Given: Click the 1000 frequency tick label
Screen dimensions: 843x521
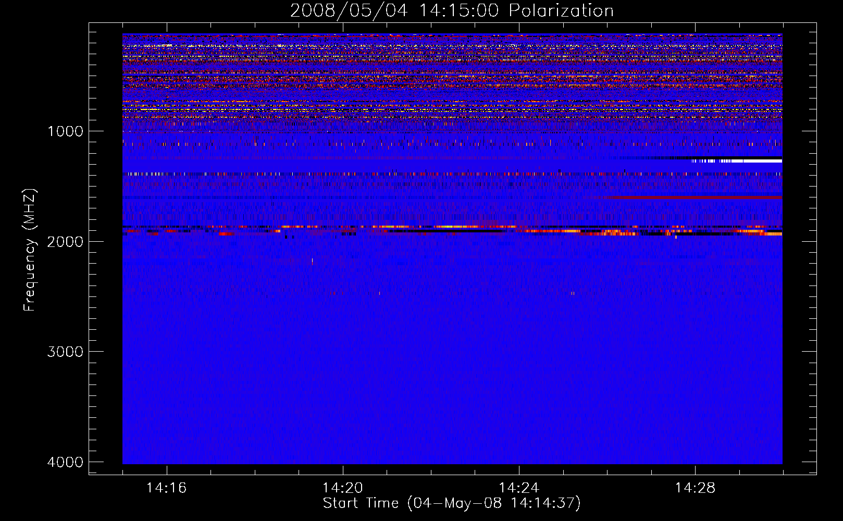Looking at the screenshot, I should tap(65, 131).
